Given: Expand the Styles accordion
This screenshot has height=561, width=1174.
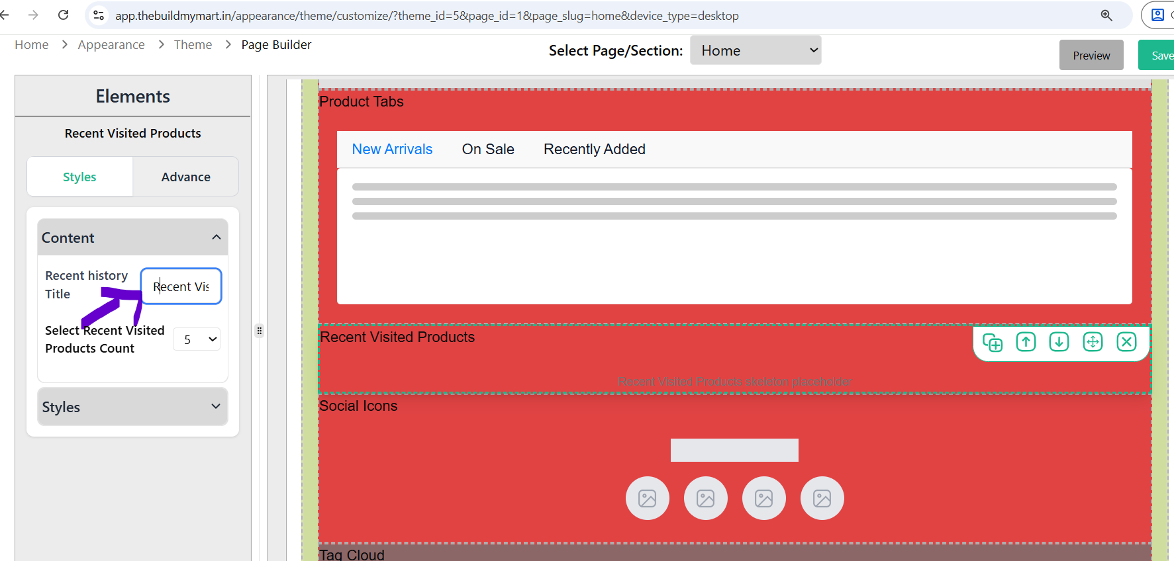Looking at the screenshot, I should pyautogui.click(x=132, y=407).
